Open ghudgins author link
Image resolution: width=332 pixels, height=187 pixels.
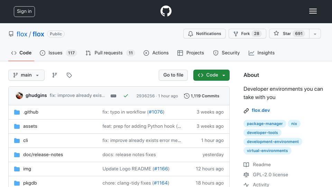pyautogui.click(x=36, y=96)
